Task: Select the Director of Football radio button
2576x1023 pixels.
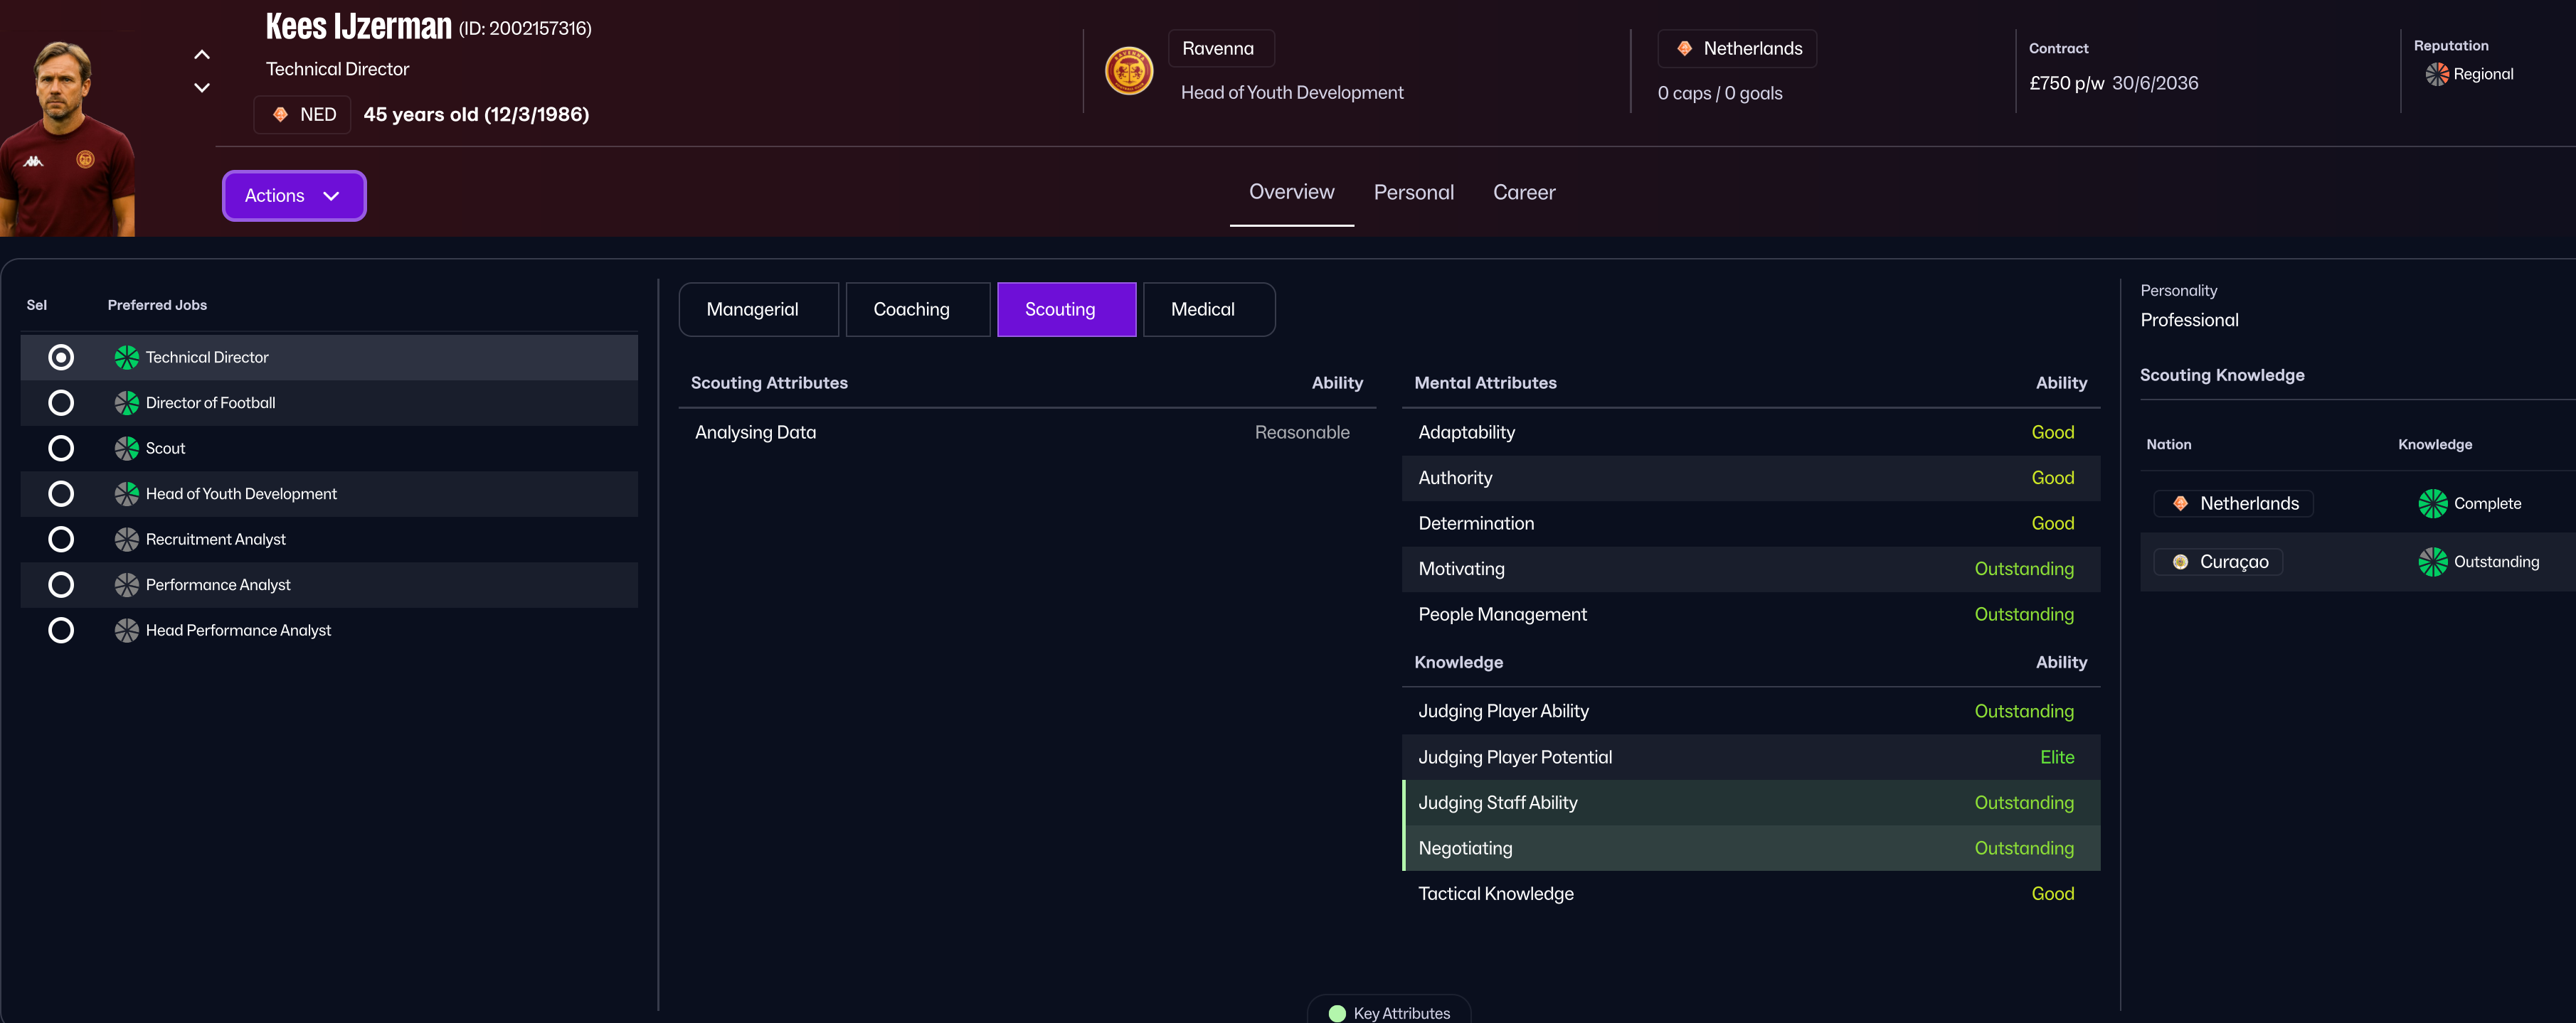Action: (x=61, y=402)
